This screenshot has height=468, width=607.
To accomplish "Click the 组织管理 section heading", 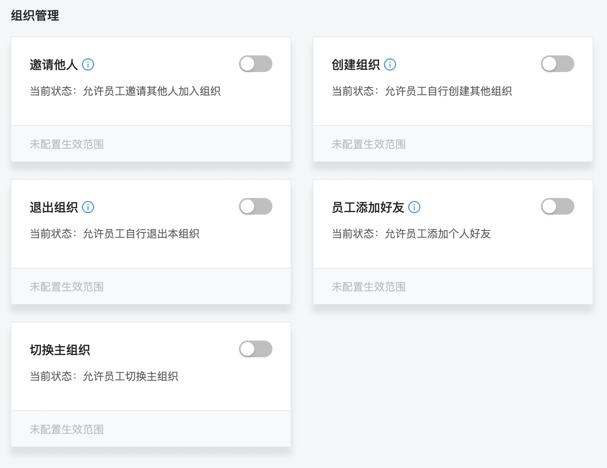I will click(x=35, y=16).
